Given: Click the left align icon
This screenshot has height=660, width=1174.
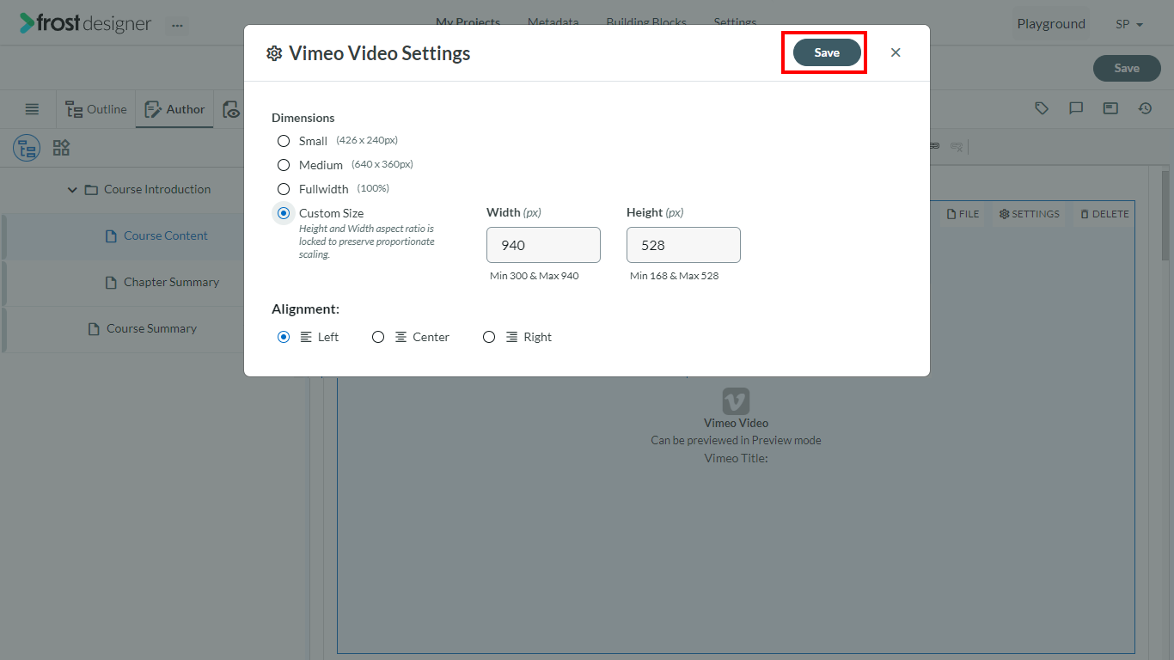Looking at the screenshot, I should tap(306, 337).
